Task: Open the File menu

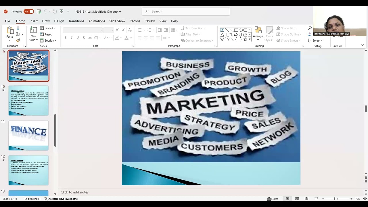Action: coord(7,21)
